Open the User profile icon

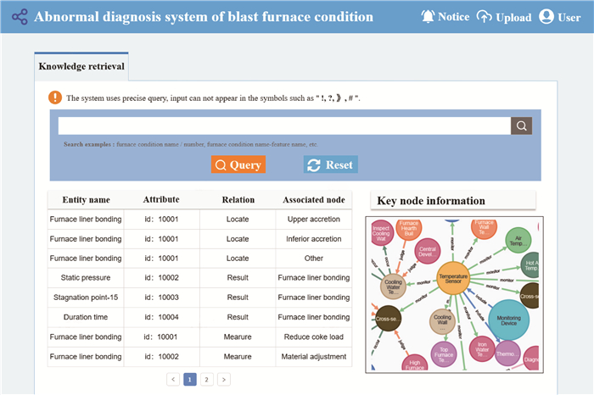pos(546,17)
